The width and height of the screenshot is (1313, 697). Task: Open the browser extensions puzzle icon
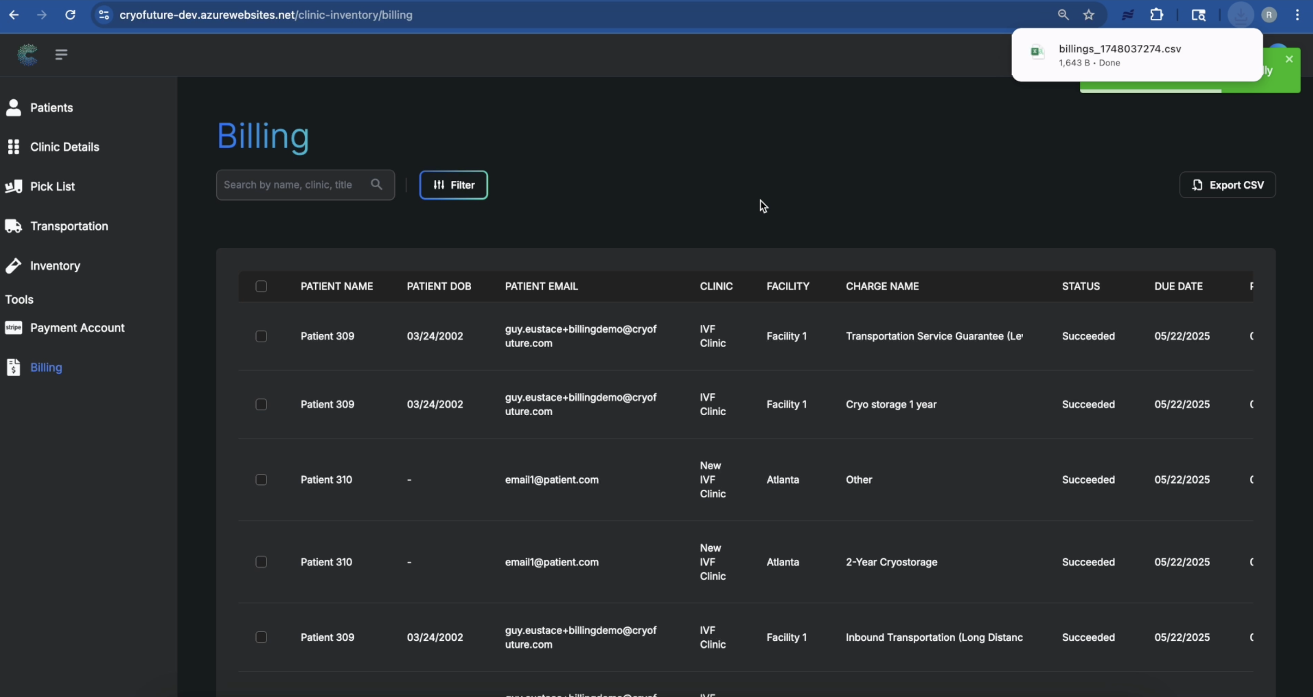[1157, 15]
